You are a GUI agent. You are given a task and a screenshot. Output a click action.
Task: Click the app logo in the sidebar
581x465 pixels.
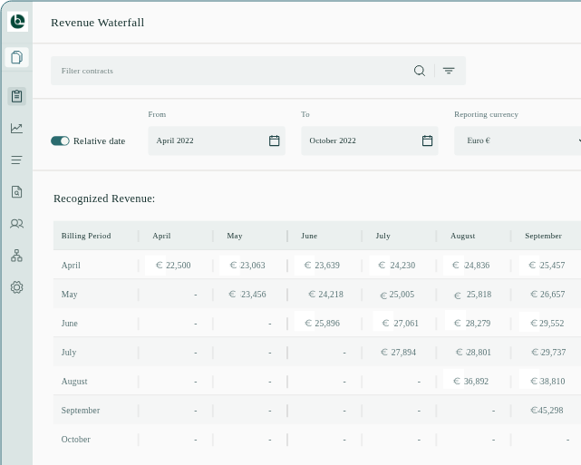pyautogui.click(x=17, y=22)
